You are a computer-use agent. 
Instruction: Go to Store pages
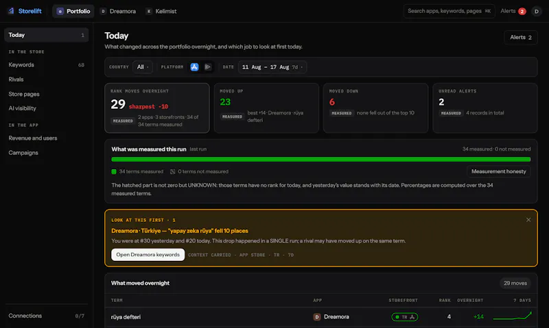point(46,94)
